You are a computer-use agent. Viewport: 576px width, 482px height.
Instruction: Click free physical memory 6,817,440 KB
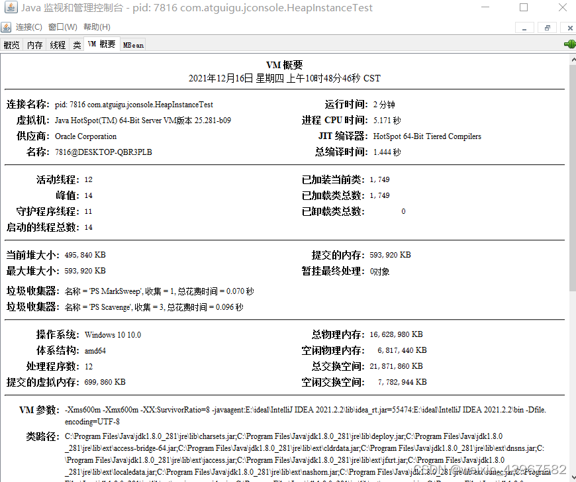pyautogui.click(x=402, y=350)
